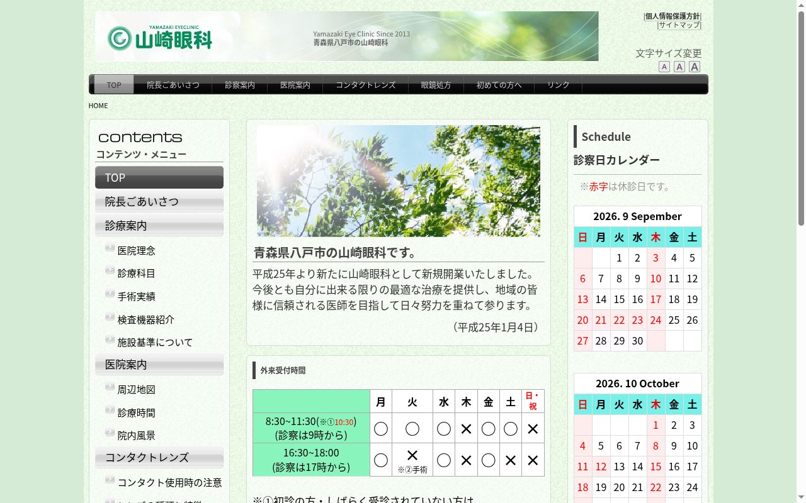Open the 診療科目 sidebar link
Viewport: 806px width, 503px height.
point(137,273)
